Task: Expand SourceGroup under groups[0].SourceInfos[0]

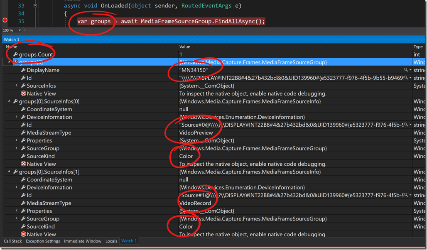Action: [x=17, y=148]
